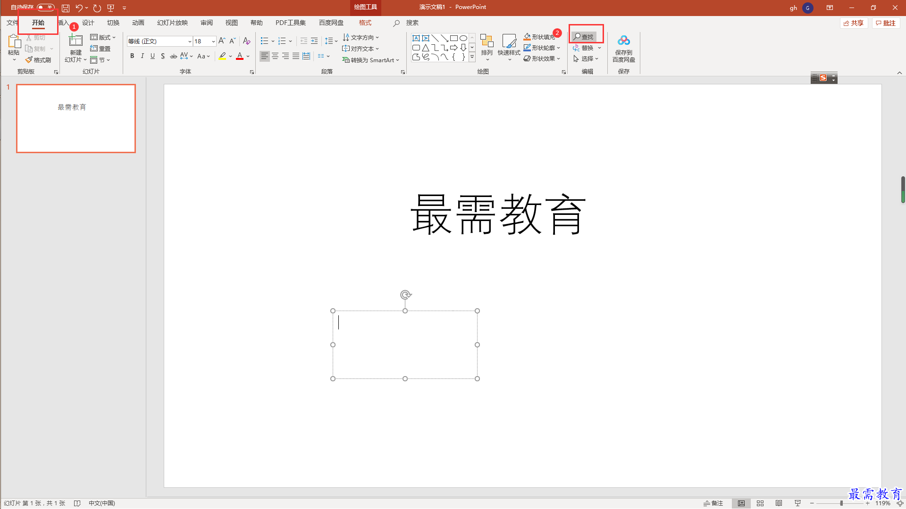The image size is (906, 509).
Task: Click the Undo arrow icon
Action: [79, 8]
